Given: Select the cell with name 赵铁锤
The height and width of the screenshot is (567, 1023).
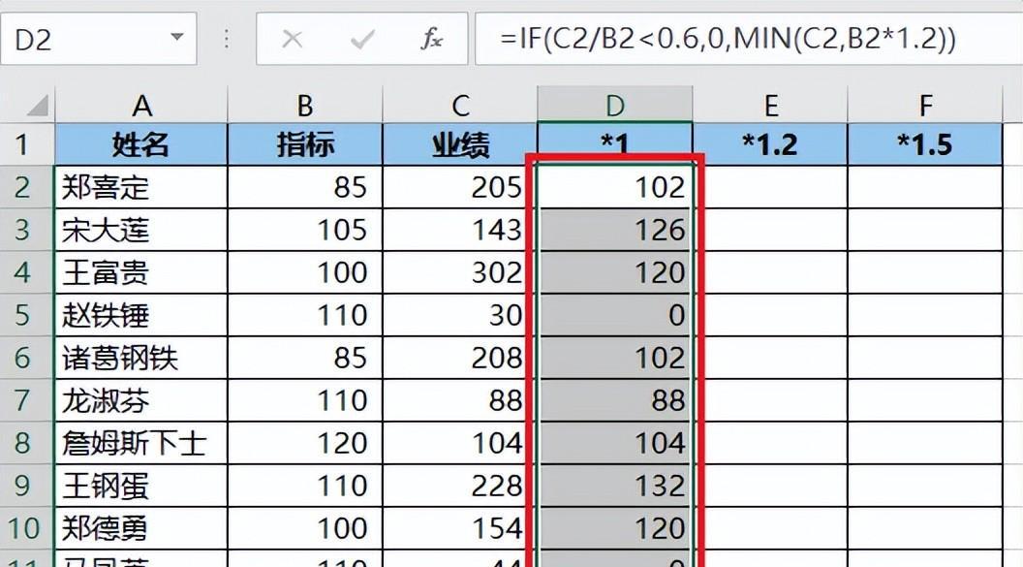Looking at the screenshot, I should tap(141, 315).
